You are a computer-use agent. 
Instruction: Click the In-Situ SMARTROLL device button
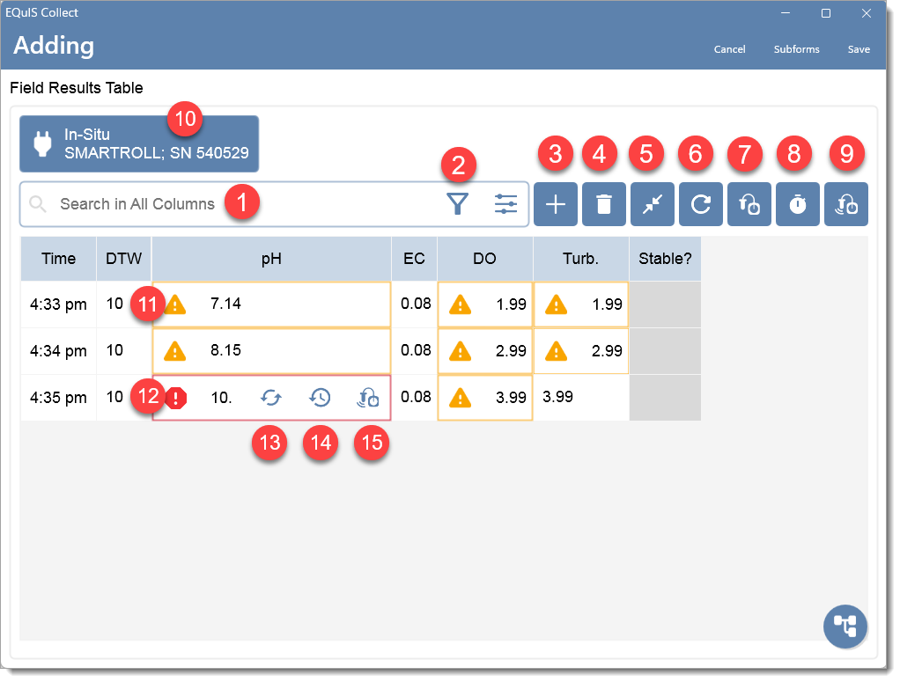(139, 144)
